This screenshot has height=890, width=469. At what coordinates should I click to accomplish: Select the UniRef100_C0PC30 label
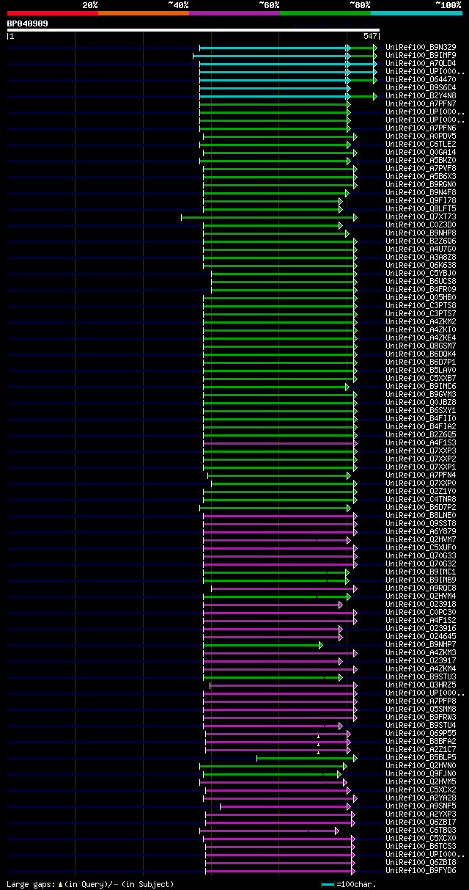421,613
